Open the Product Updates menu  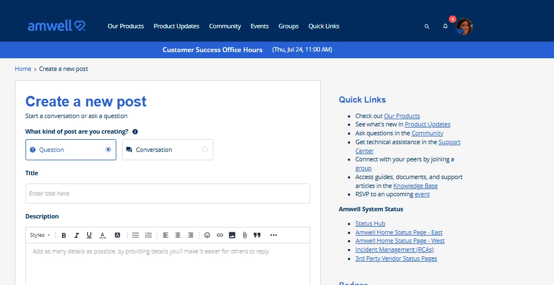tap(176, 26)
